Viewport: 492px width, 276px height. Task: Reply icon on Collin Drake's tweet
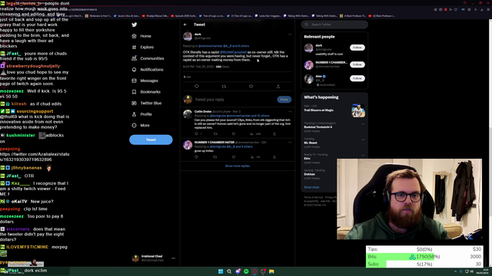click(197, 133)
